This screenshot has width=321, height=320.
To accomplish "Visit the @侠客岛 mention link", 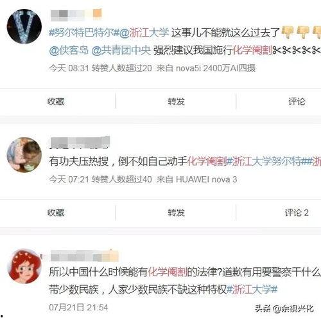I will tap(69, 50).
